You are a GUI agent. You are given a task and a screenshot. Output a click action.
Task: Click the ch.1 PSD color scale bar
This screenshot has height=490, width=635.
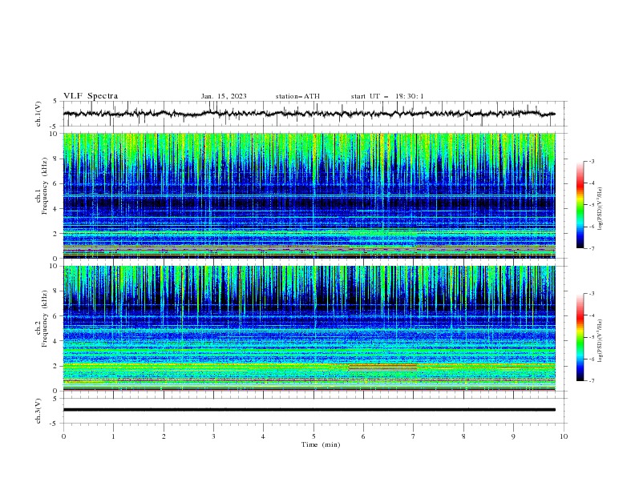tap(580, 205)
